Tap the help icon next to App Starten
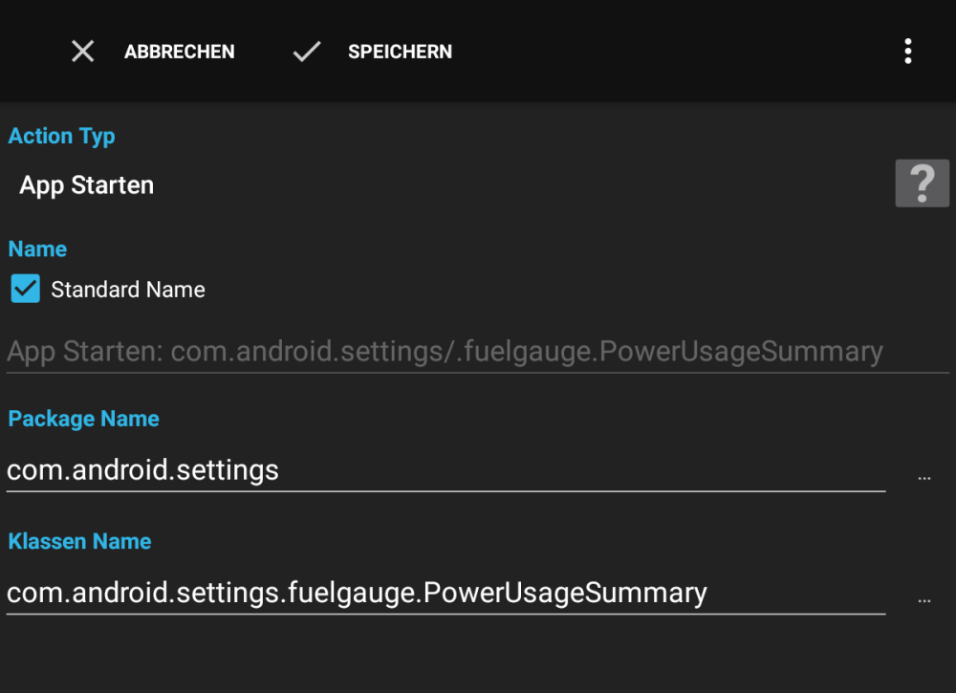956x693 pixels. click(x=922, y=183)
